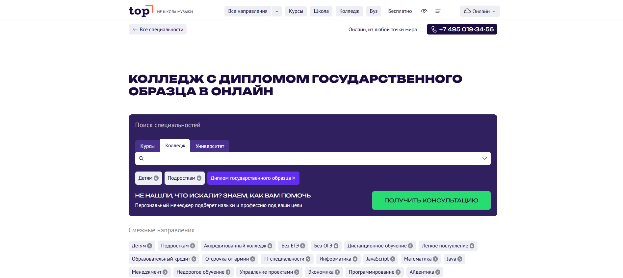Click the back arrow near Все специальности
623x278 pixels.
tap(135, 29)
